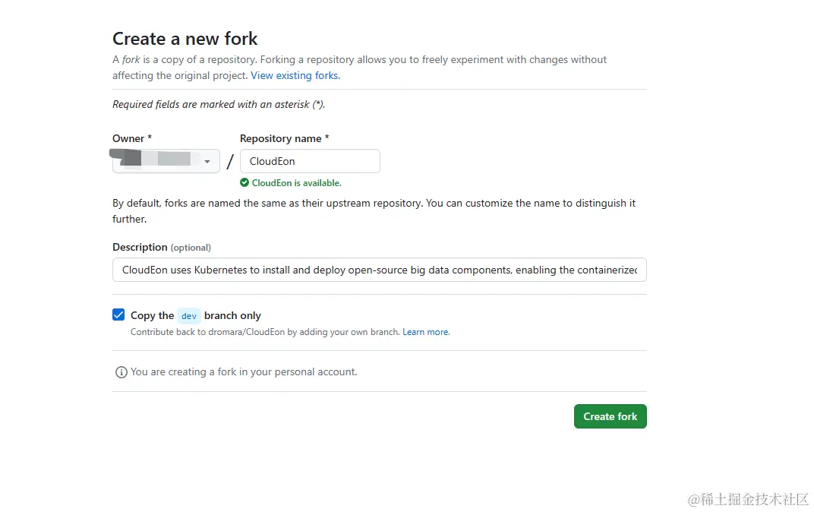Click 'Contribute back to dromara/CloudEon' text

point(265,332)
